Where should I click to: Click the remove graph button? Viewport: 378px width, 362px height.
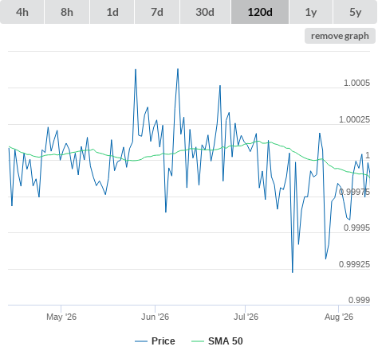pos(340,36)
